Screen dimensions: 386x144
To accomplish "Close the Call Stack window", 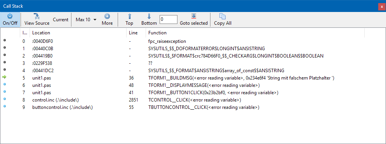I will click(382, 7).
